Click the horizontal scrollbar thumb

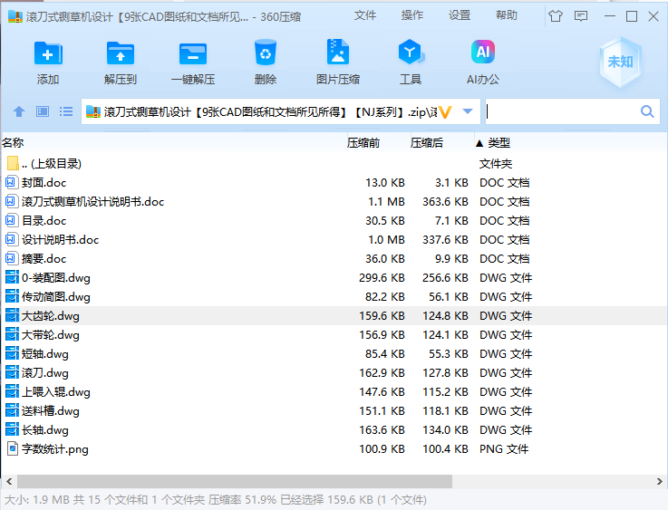[235, 482]
